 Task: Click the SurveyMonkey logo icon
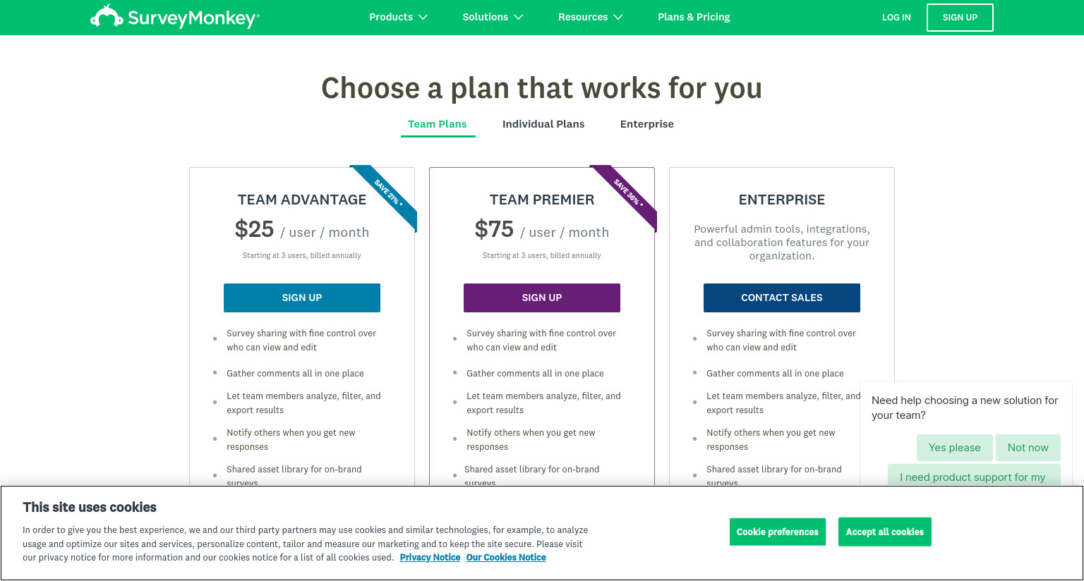[x=107, y=16]
